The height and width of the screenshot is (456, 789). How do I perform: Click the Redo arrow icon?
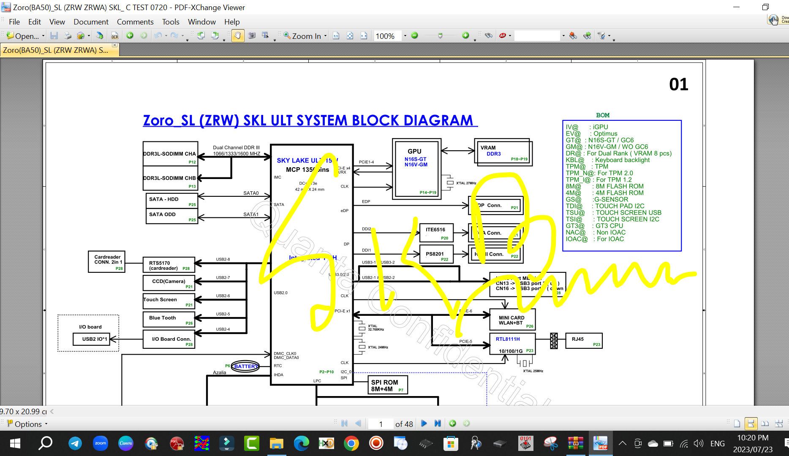(x=174, y=36)
